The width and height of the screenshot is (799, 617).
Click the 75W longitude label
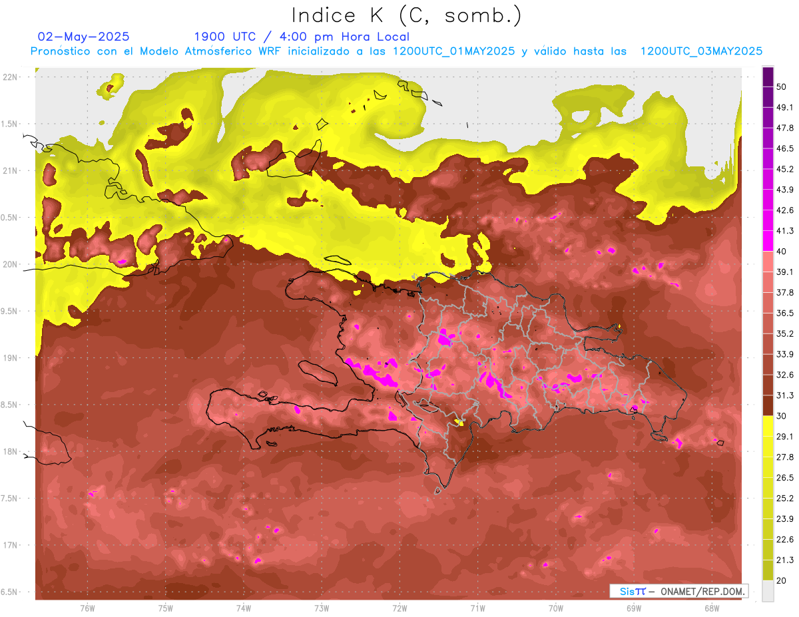(166, 608)
